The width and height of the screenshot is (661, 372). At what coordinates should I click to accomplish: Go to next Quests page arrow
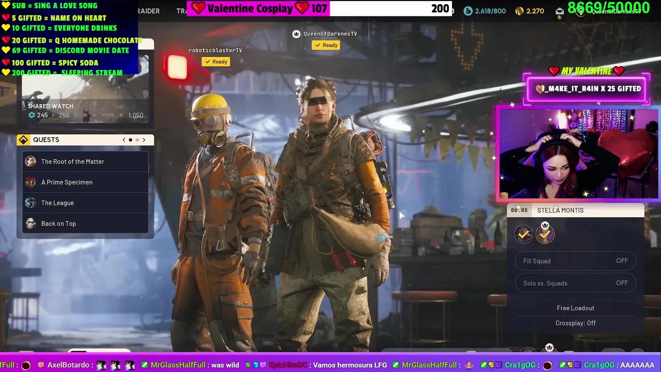(x=144, y=140)
